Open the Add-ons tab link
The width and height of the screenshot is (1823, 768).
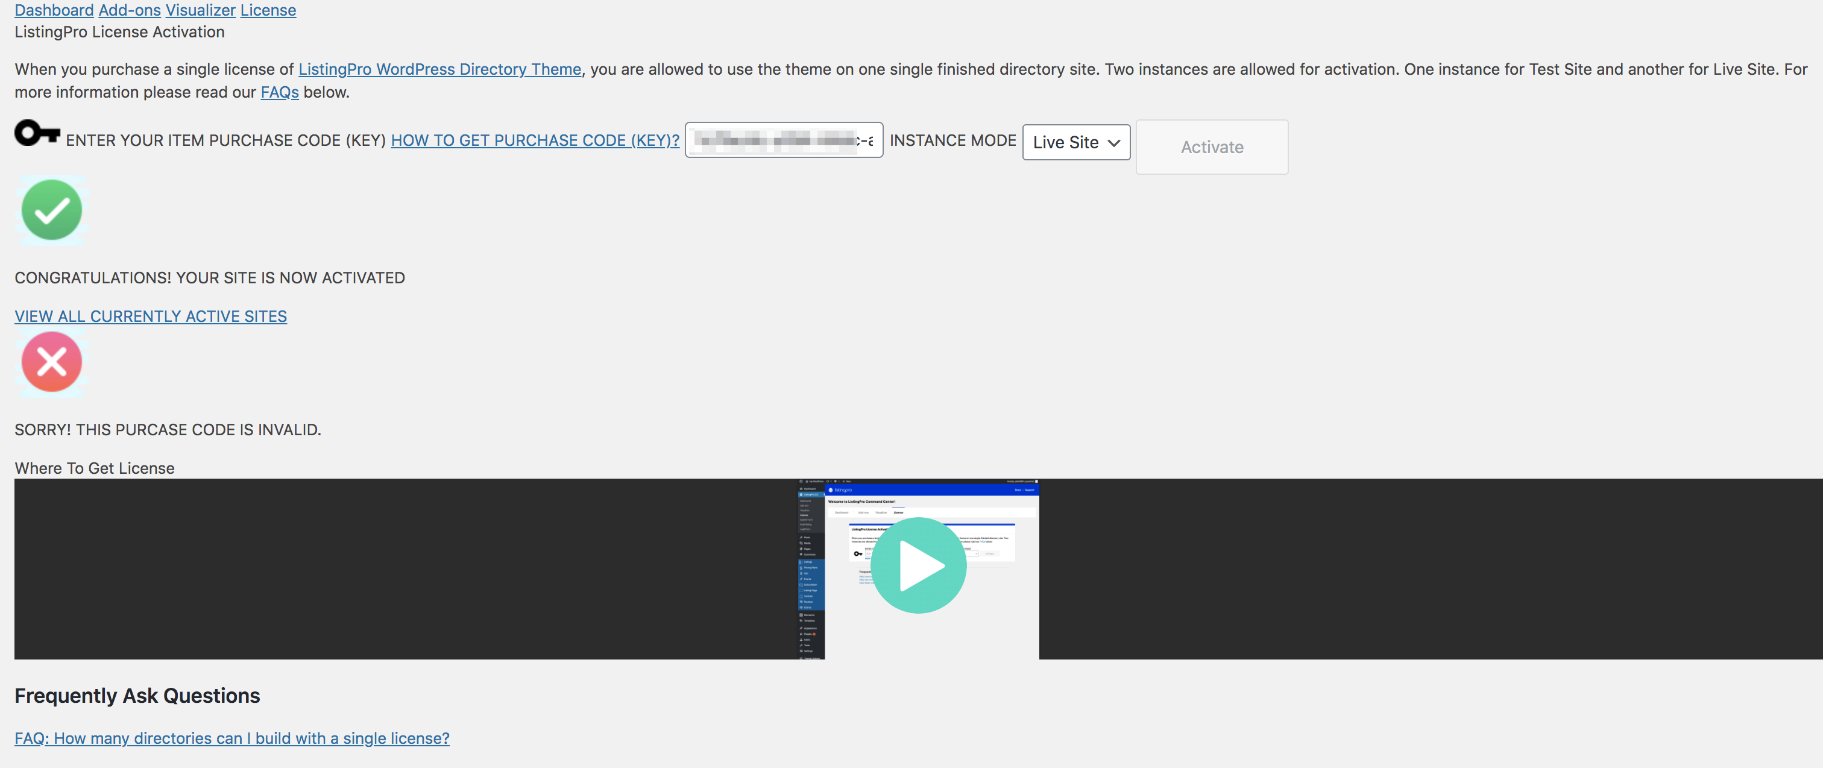(130, 10)
